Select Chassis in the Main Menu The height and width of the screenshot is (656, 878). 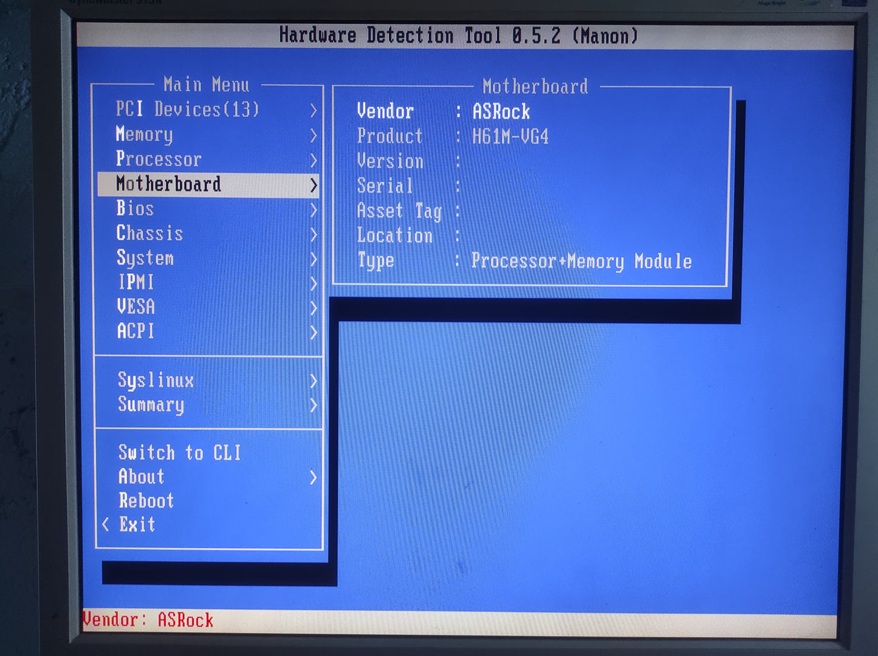tap(150, 233)
